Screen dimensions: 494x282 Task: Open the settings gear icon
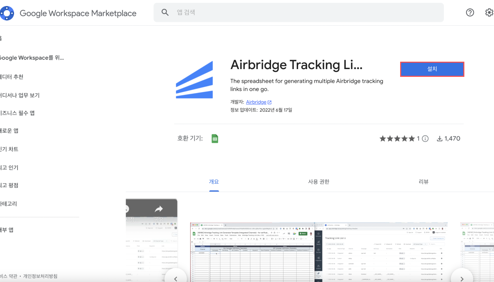tap(489, 13)
